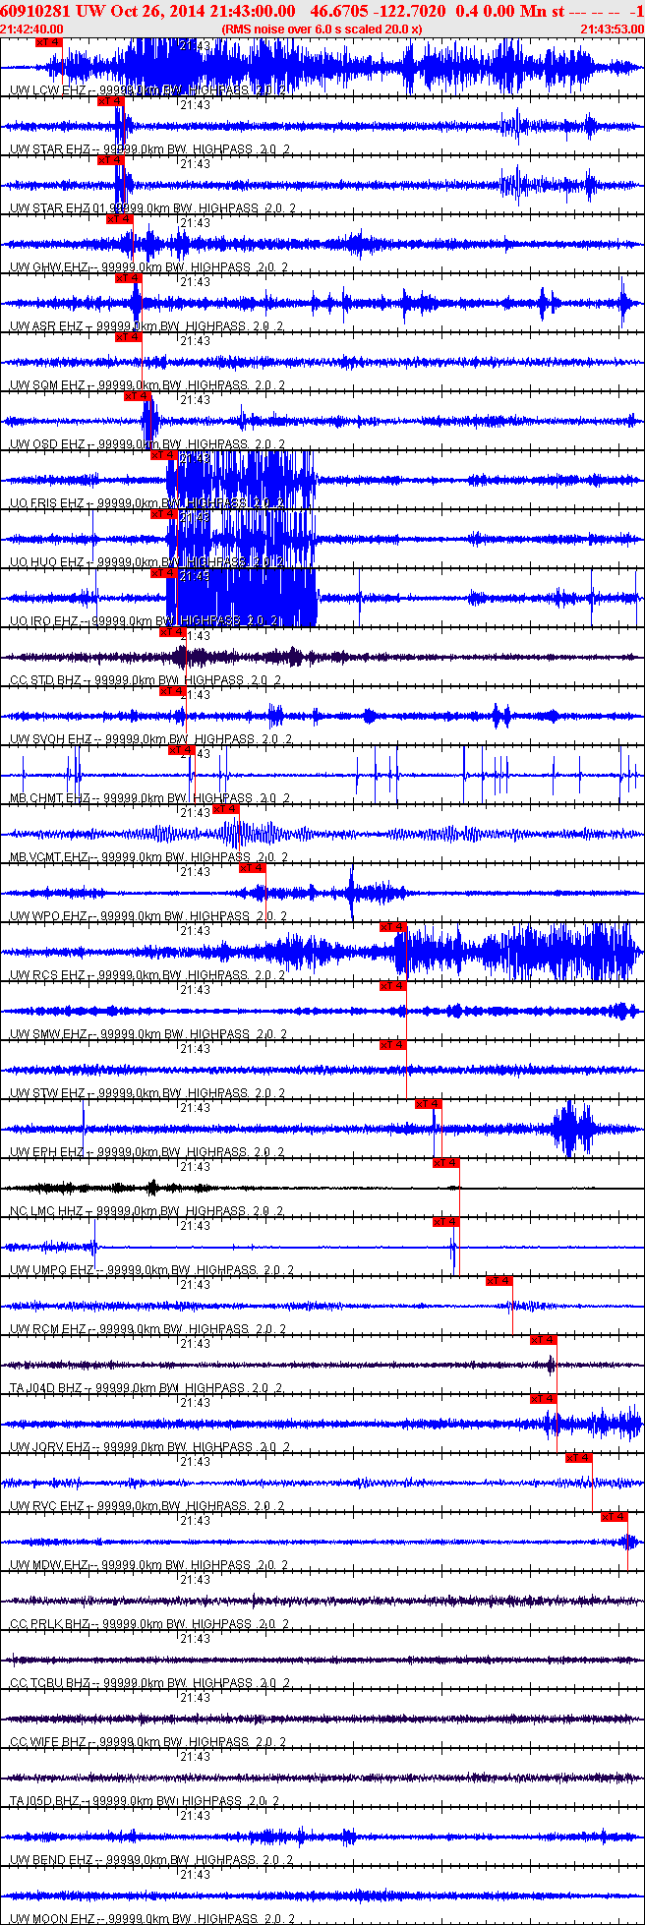Click the 21:43 time tick on NC LMC trace
645x1925 pixels.
pyautogui.click(x=195, y=1167)
